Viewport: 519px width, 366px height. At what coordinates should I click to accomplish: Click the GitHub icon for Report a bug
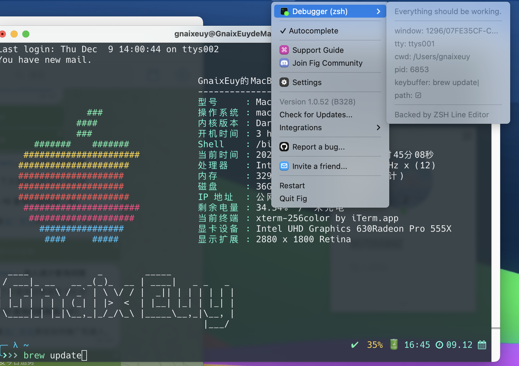click(284, 147)
